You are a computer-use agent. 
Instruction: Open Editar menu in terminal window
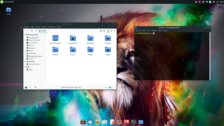point(144,31)
